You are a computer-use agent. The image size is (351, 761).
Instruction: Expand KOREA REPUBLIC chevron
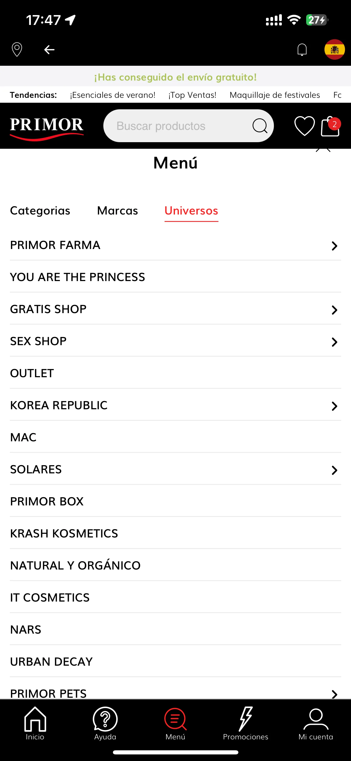[x=334, y=406]
